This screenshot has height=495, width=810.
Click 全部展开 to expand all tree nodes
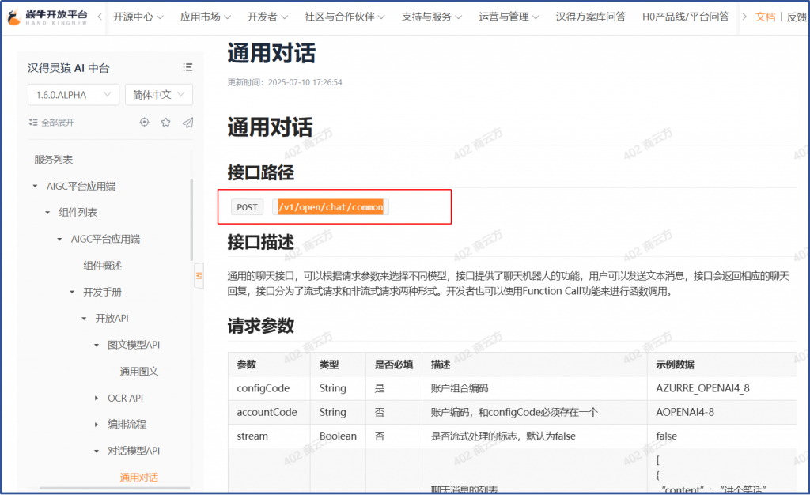[51, 123]
